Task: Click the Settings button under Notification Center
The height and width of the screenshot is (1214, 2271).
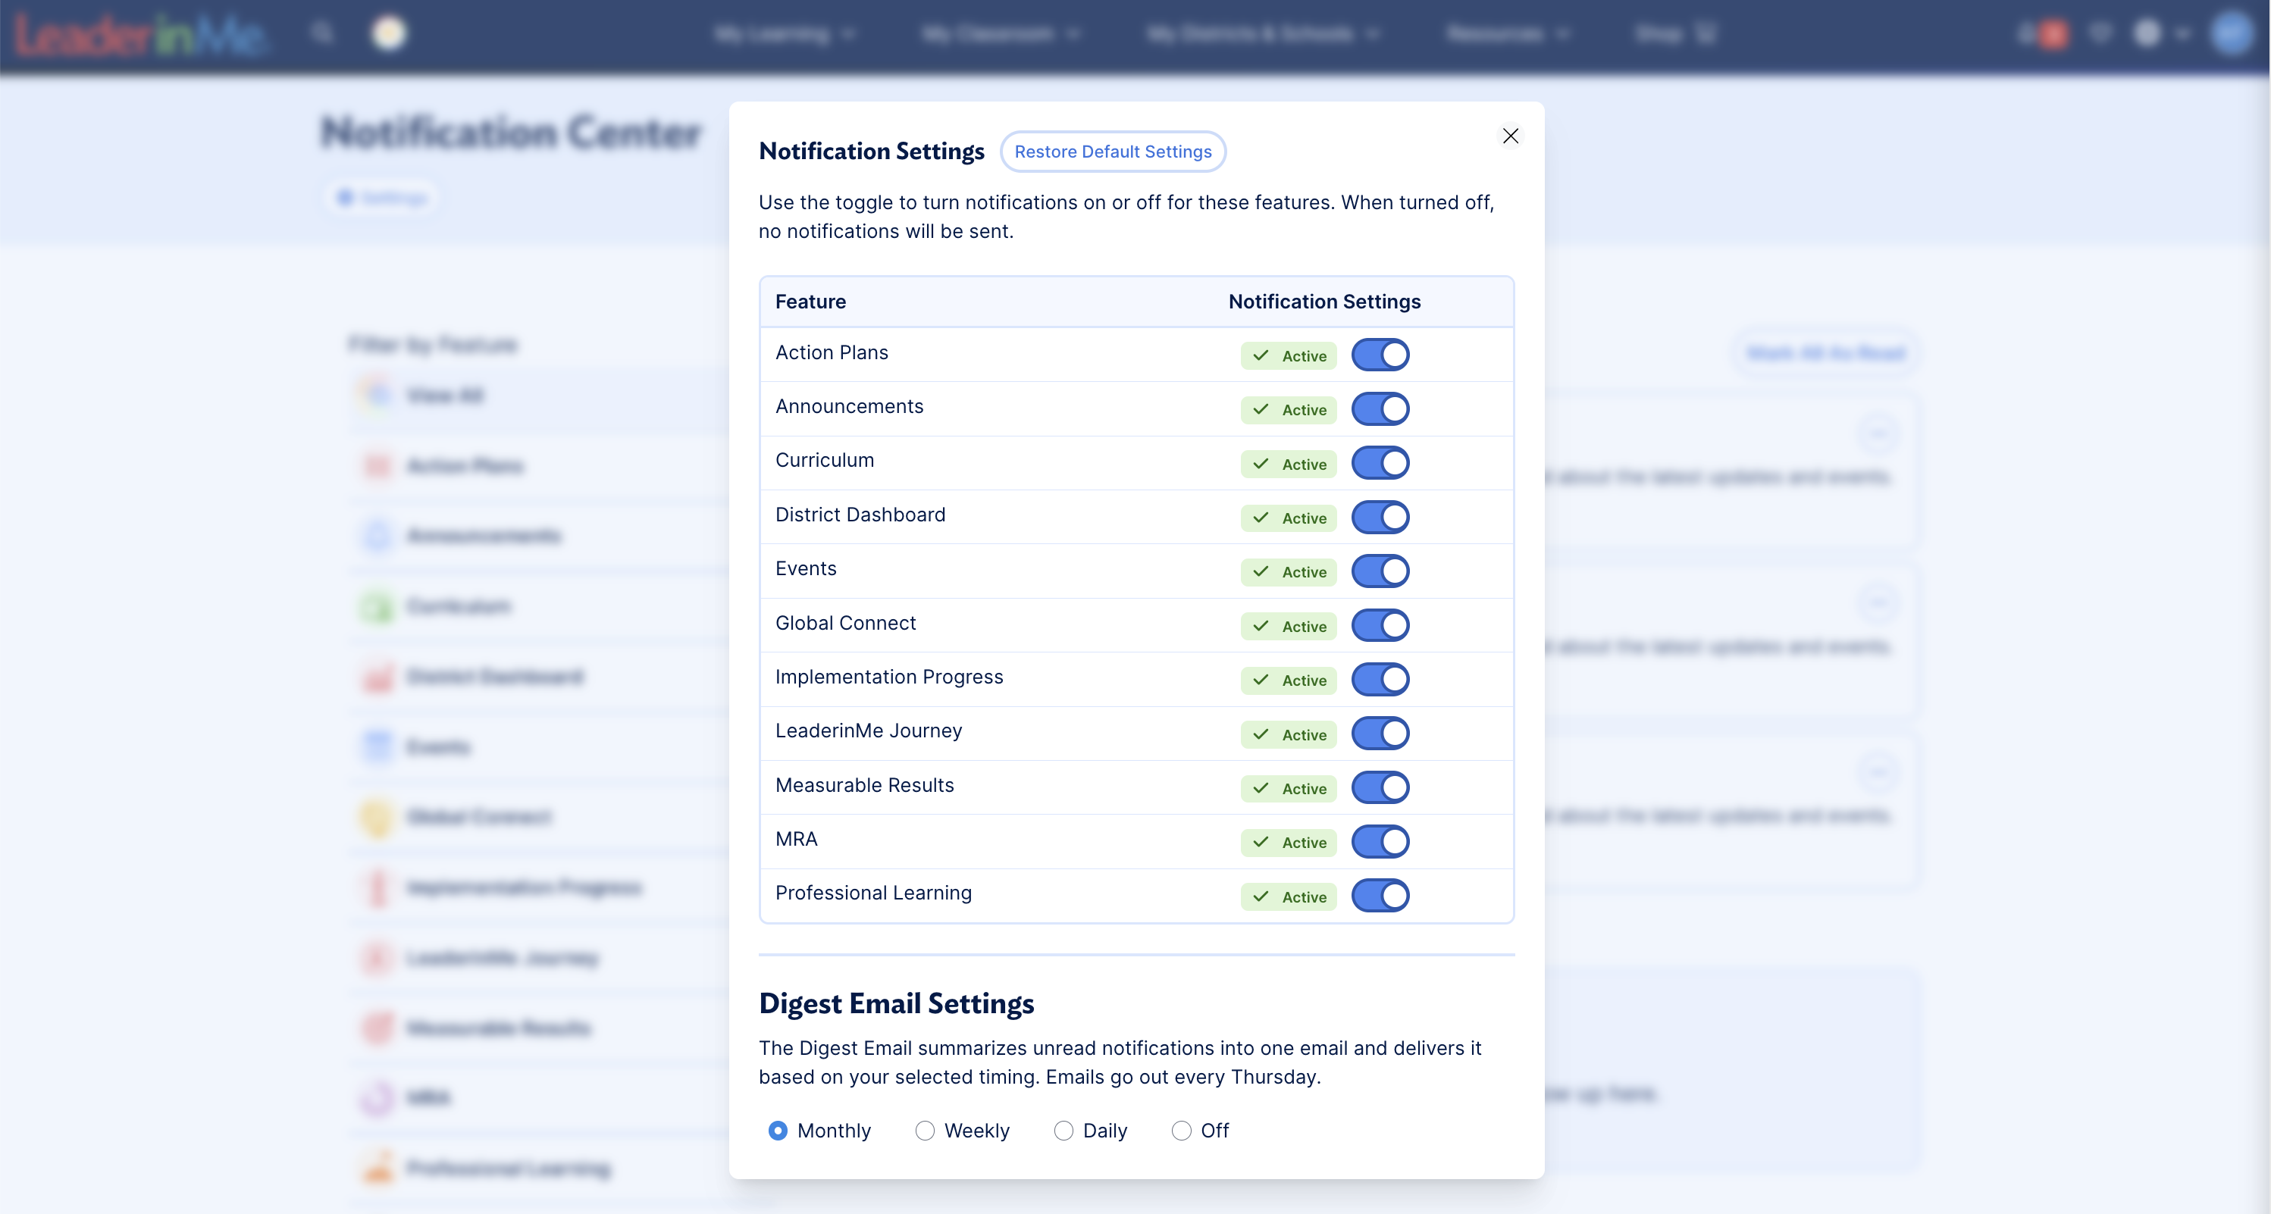Action: point(382,198)
